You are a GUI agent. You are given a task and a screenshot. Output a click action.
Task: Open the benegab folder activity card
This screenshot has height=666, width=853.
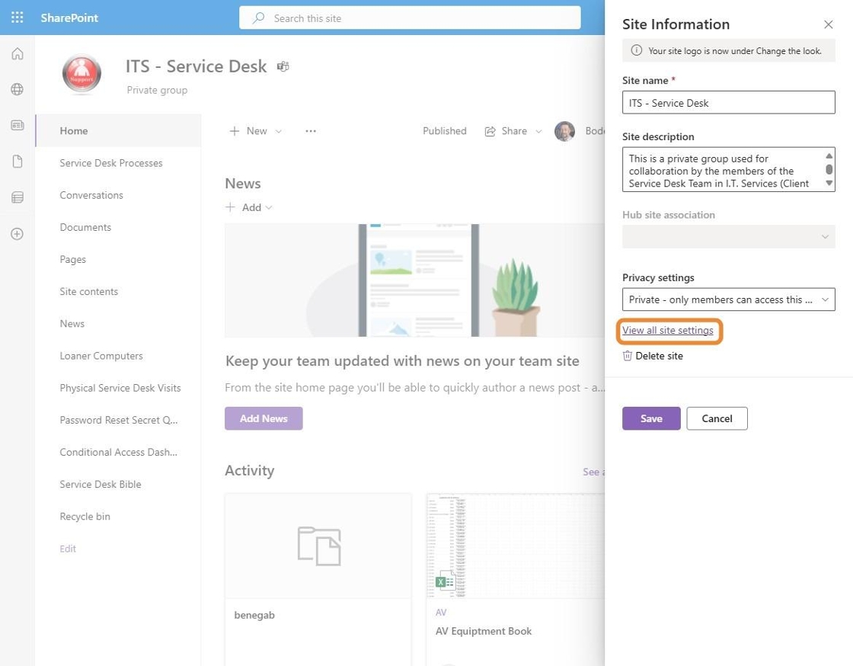318,579
